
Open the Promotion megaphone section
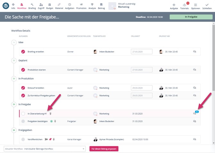click(x=81, y=6)
